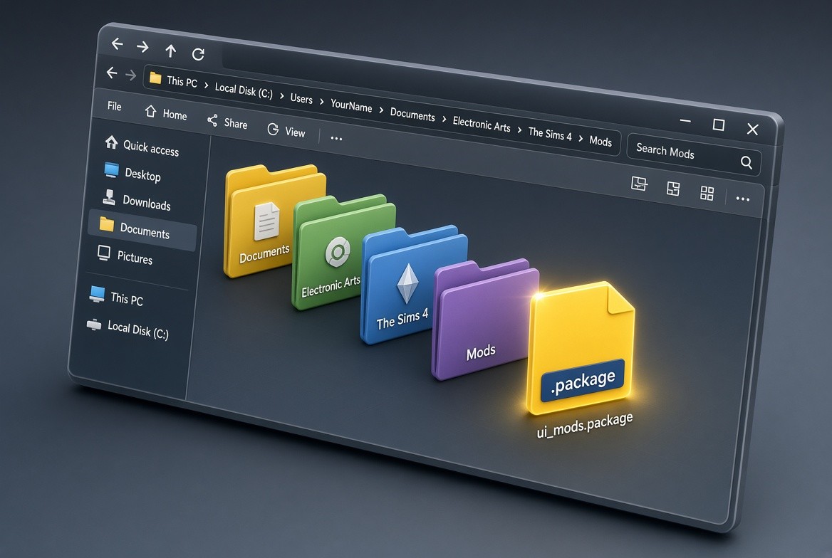
Task: Click the View circular icon in ribbon
Action: tap(273, 129)
